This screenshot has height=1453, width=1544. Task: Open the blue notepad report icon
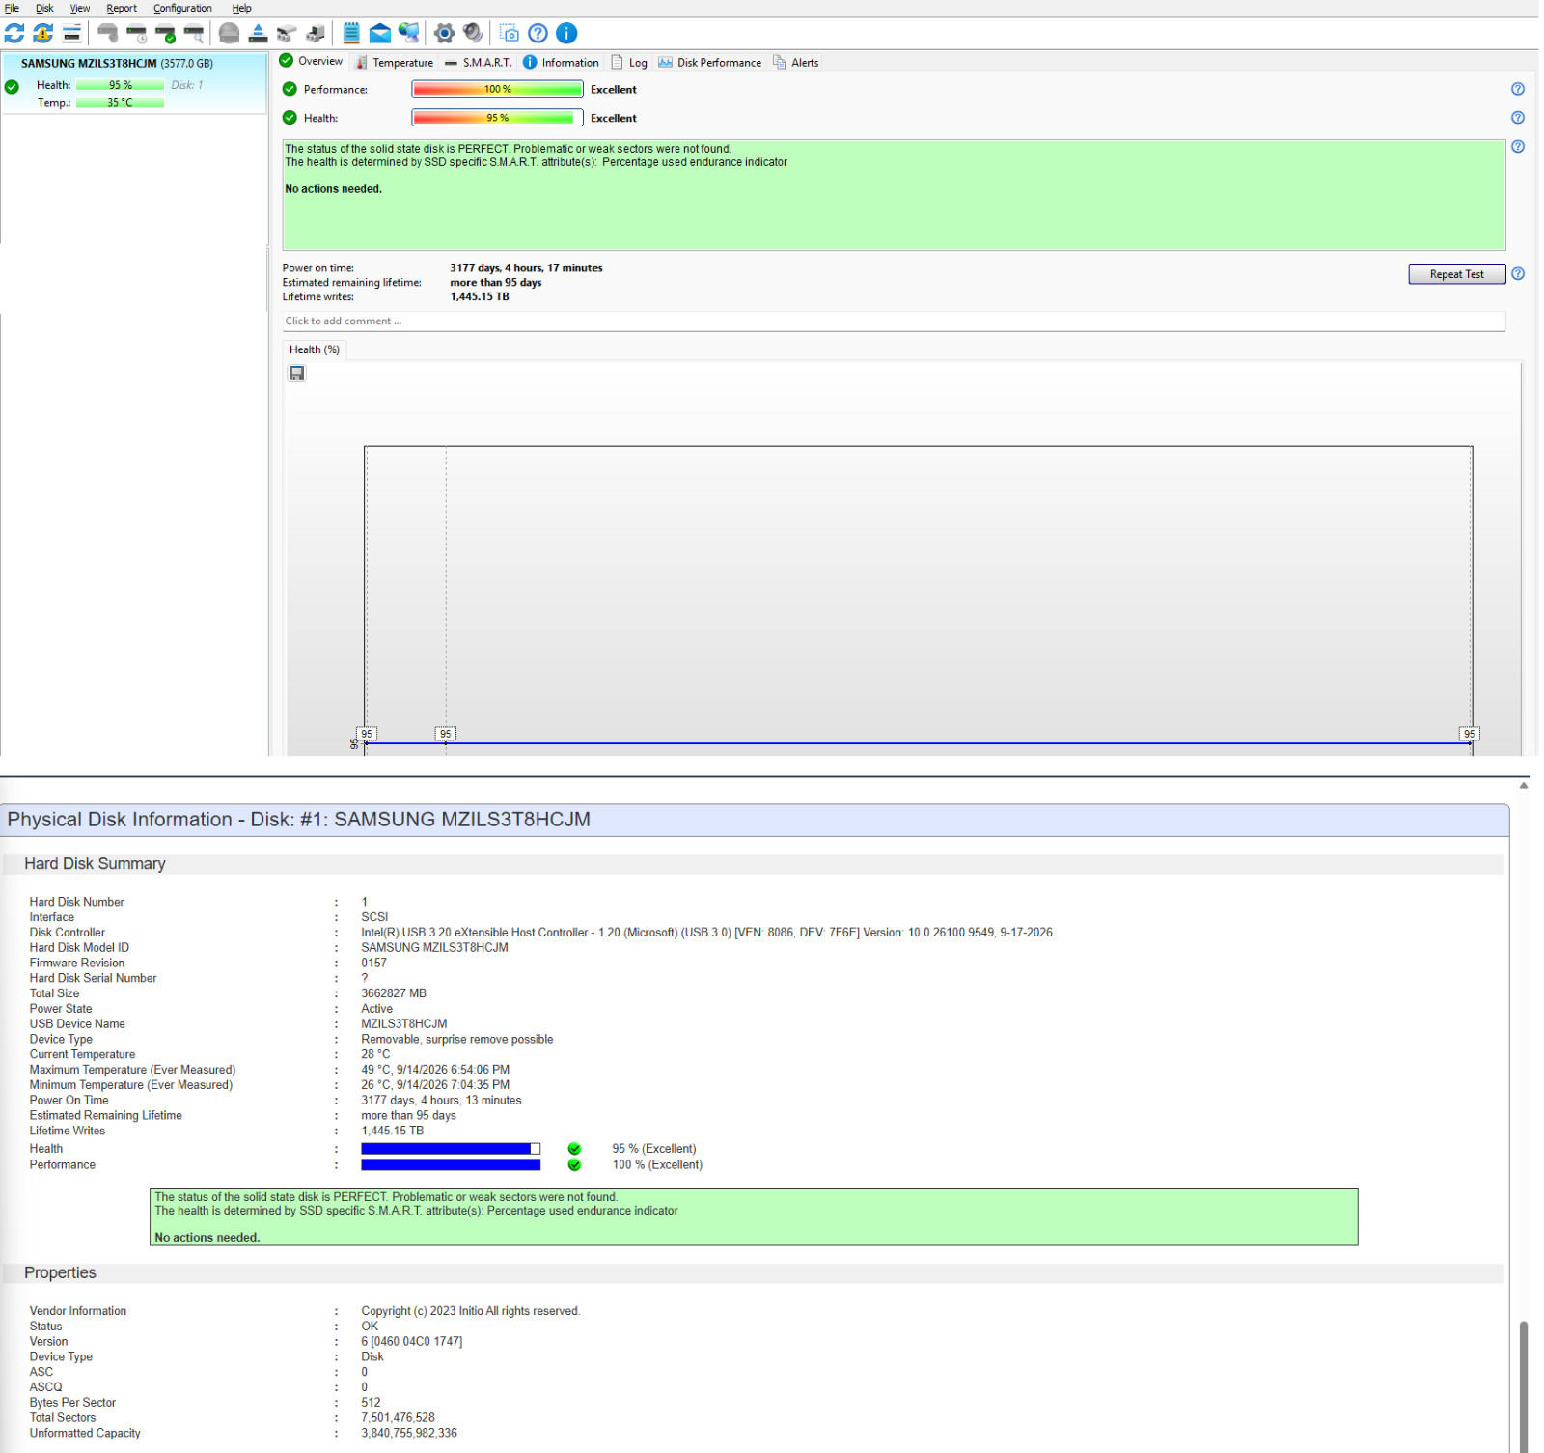pos(351,34)
